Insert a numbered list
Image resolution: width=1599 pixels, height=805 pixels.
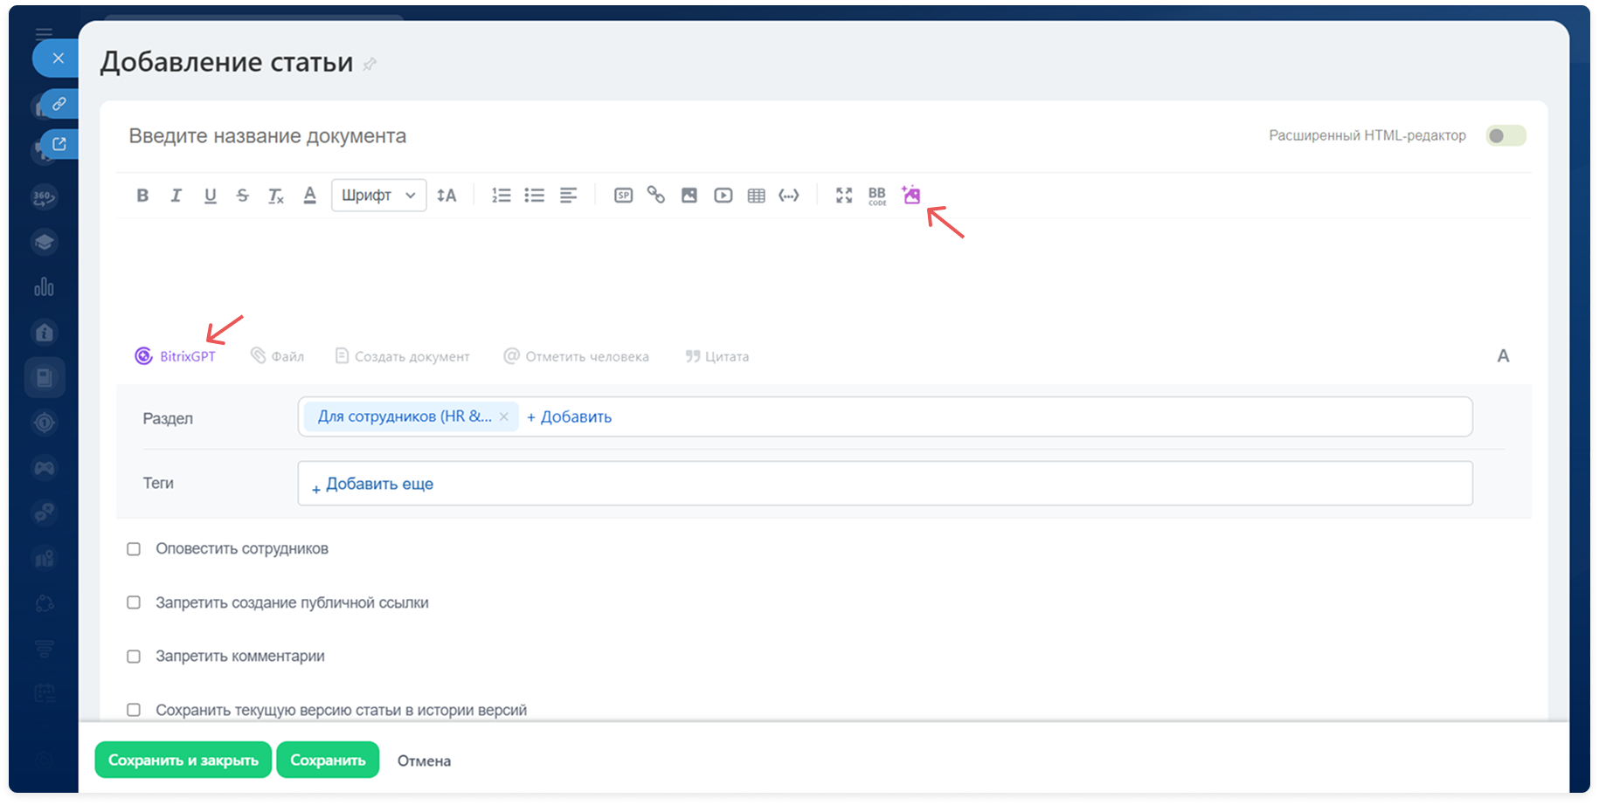point(501,196)
